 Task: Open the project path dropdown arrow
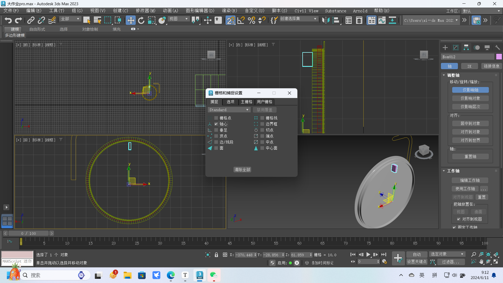point(457,20)
